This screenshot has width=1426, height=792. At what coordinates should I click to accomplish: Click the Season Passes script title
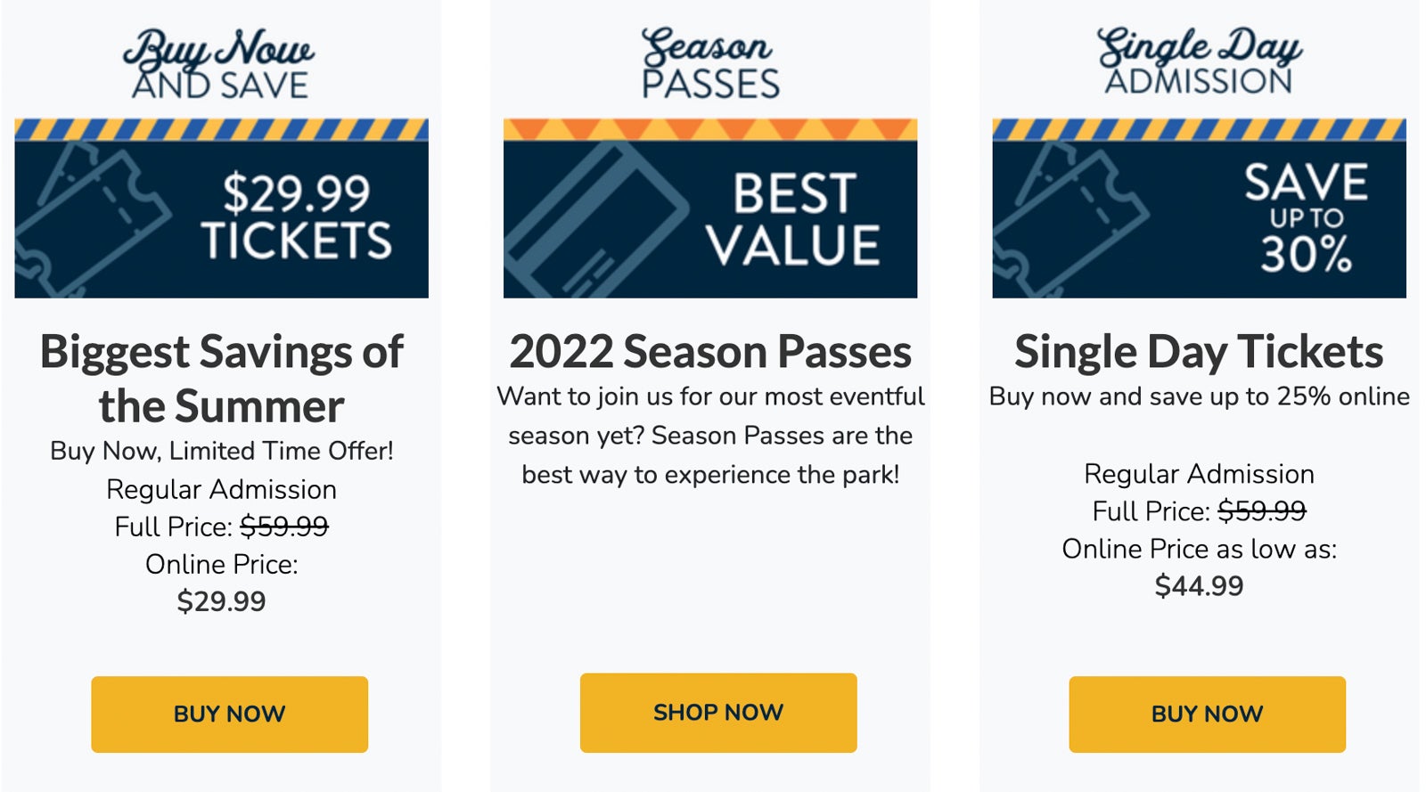click(x=710, y=62)
